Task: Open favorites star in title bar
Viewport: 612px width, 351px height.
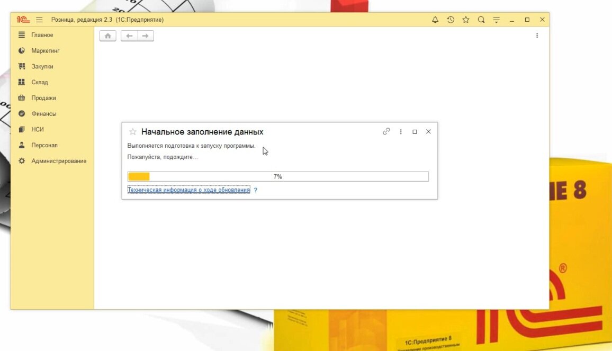Action: [466, 20]
